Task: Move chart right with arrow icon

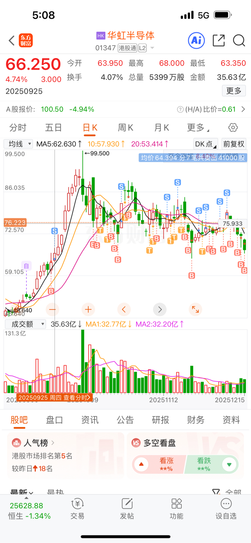Action: click(160, 309)
